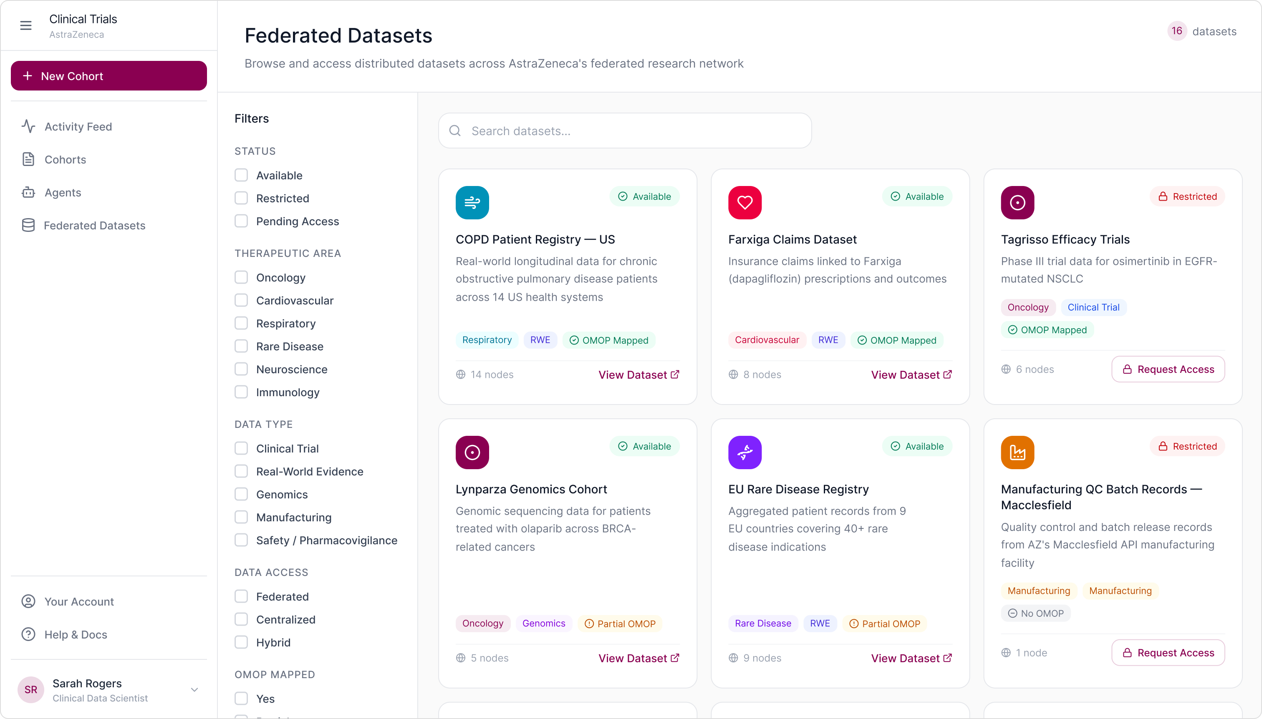
Task: Check the Centralized data access filter
Action: point(241,620)
